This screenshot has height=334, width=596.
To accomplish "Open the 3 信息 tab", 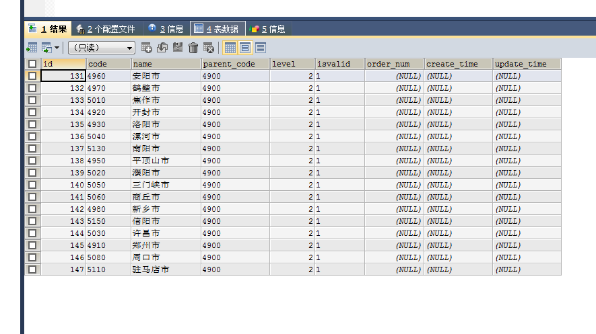I will [166, 29].
